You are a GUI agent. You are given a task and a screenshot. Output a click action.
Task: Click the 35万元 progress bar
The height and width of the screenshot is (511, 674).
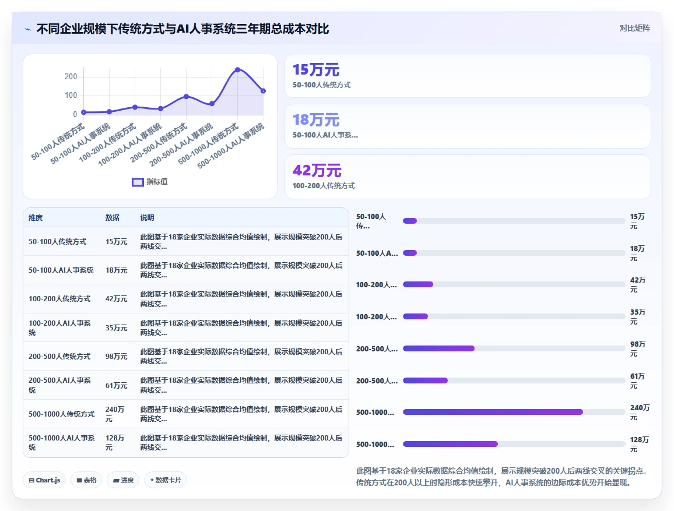point(514,316)
